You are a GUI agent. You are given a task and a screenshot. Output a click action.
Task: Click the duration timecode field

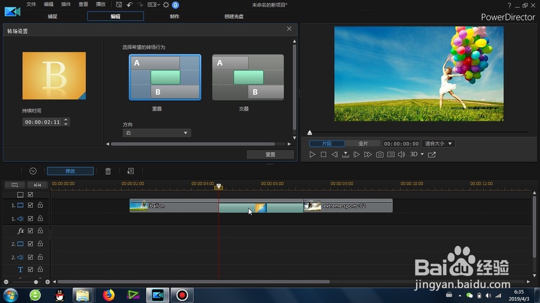point(42,122)
